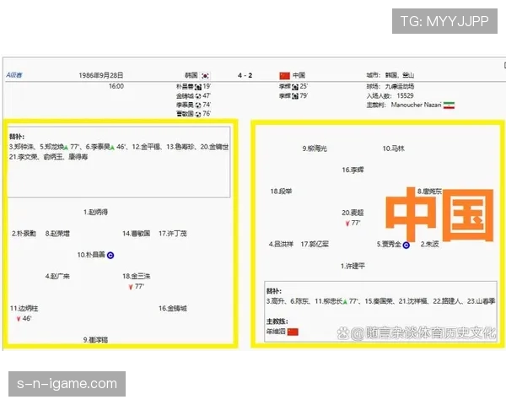
Task: Click Chinese player 18 in the formation
Action: tap(281, 192)
